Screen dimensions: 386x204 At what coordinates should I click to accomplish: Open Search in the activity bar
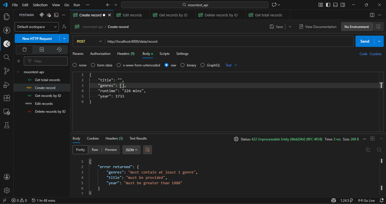7,57
